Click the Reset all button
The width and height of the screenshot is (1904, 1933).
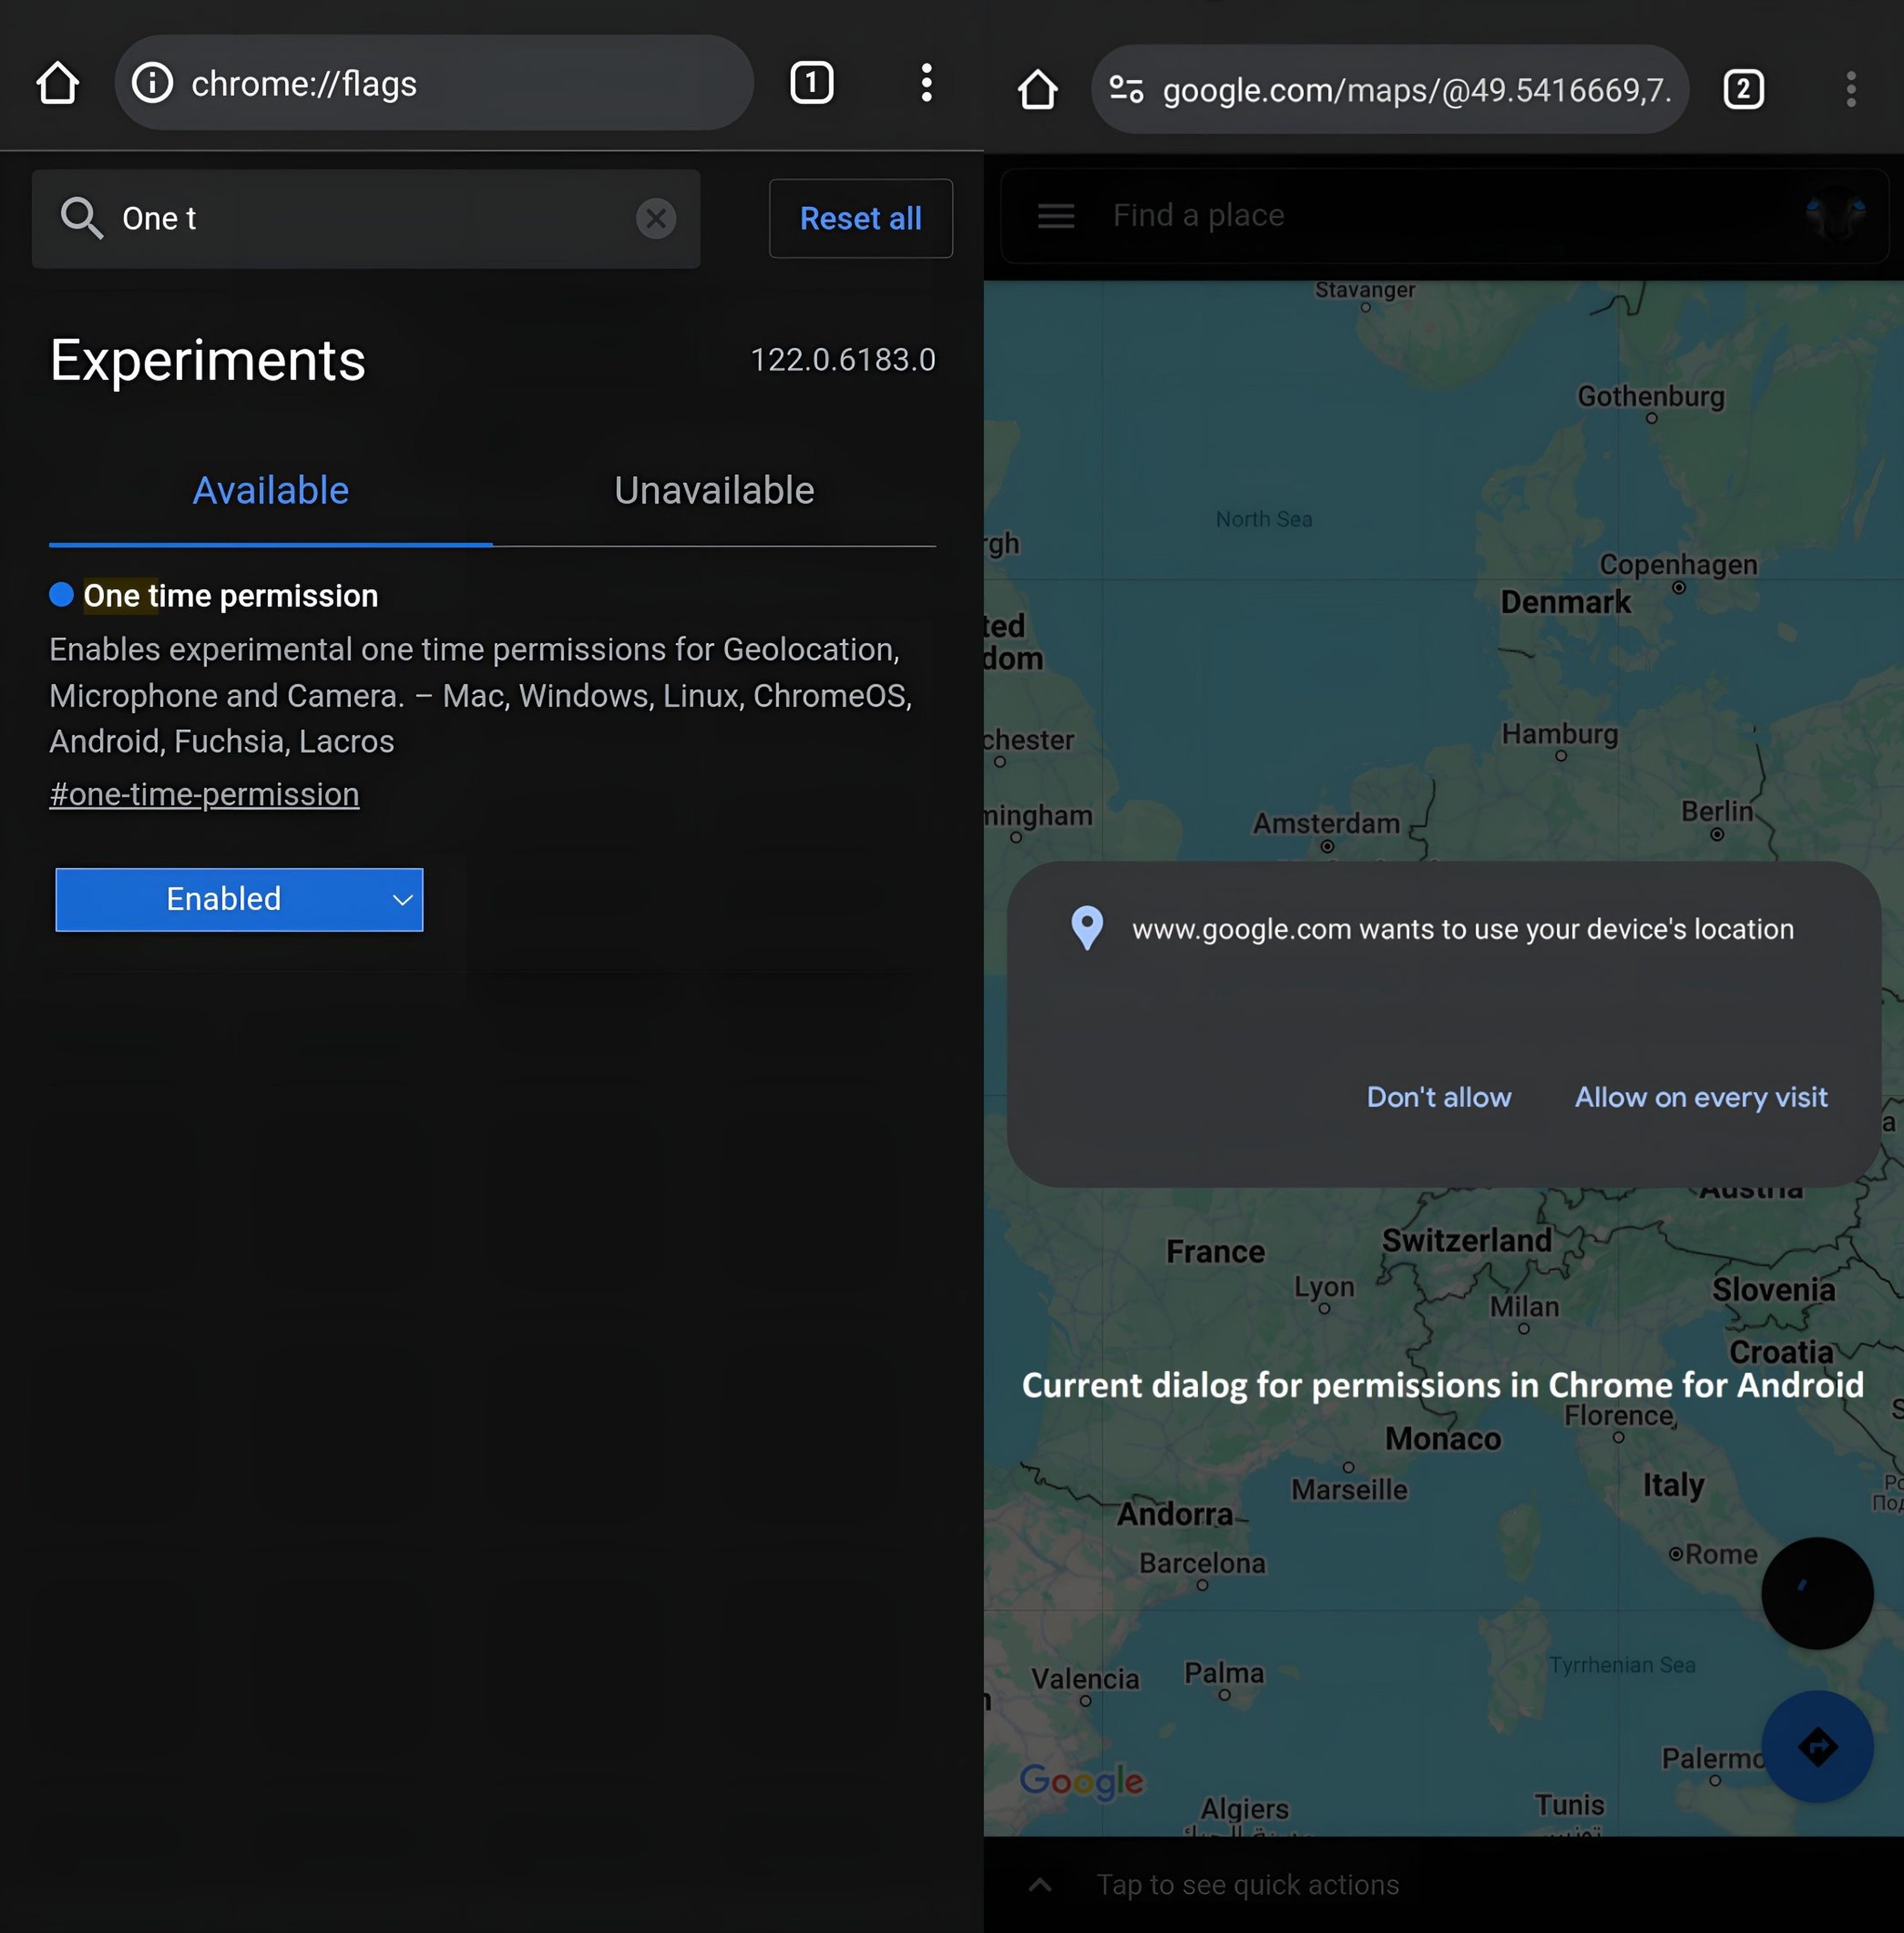[x=860, y=218]
